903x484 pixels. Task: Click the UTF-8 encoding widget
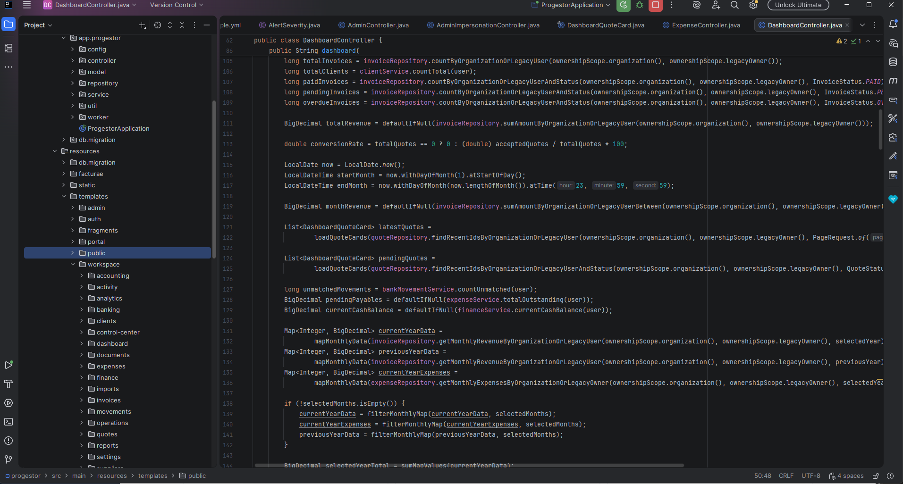[x=810, y=476]
